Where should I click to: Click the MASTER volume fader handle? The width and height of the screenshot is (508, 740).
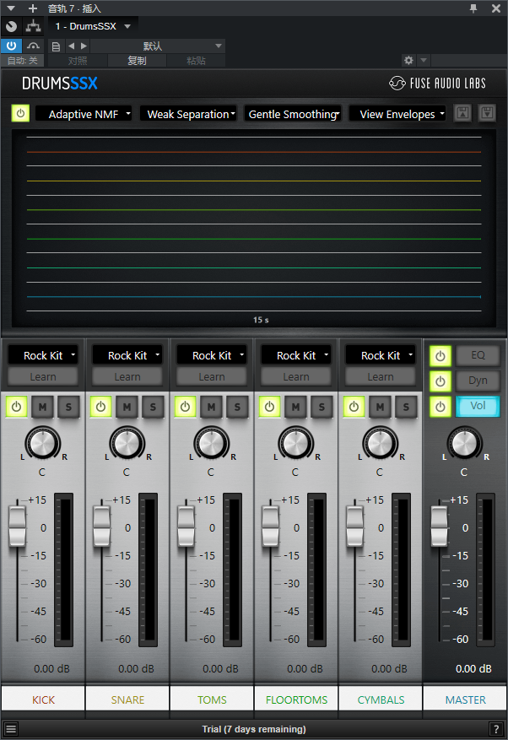point(439,527)
